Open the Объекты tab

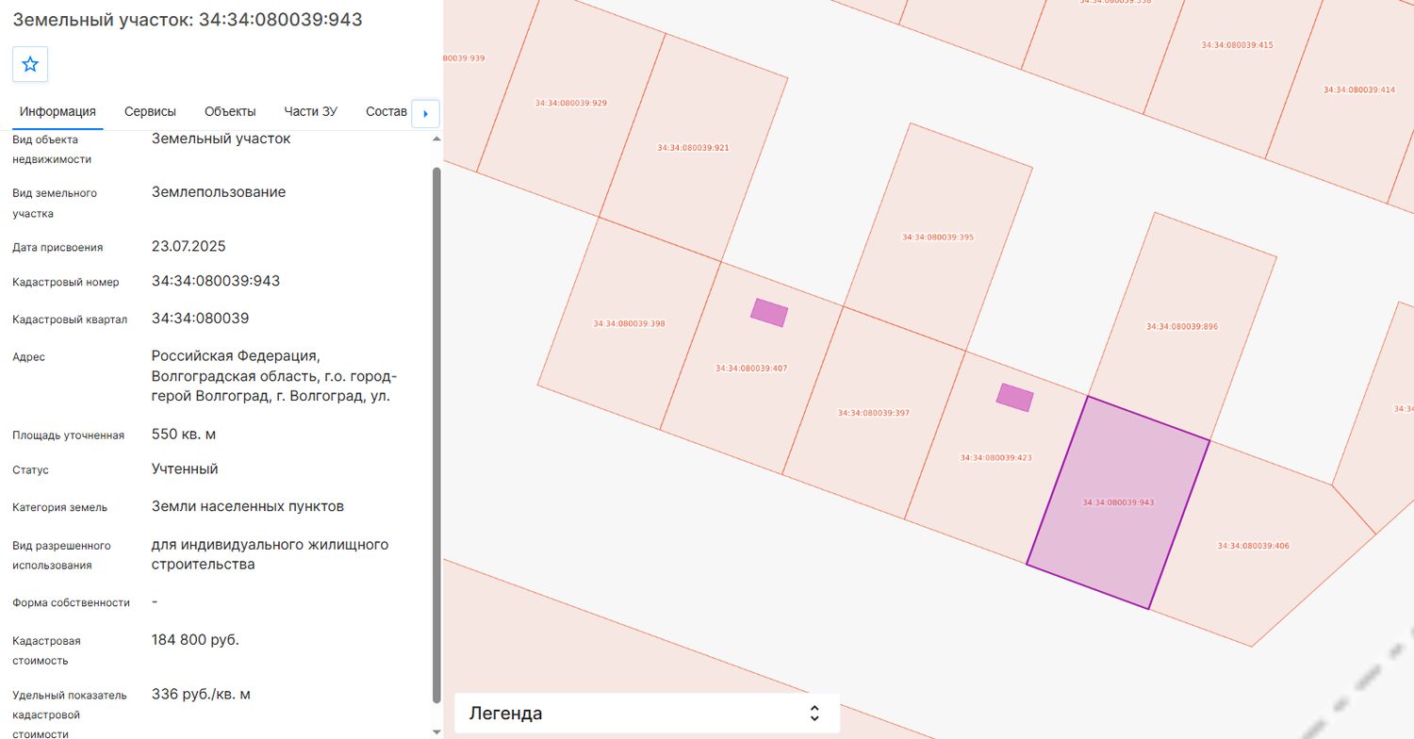[x=230, y=111]
